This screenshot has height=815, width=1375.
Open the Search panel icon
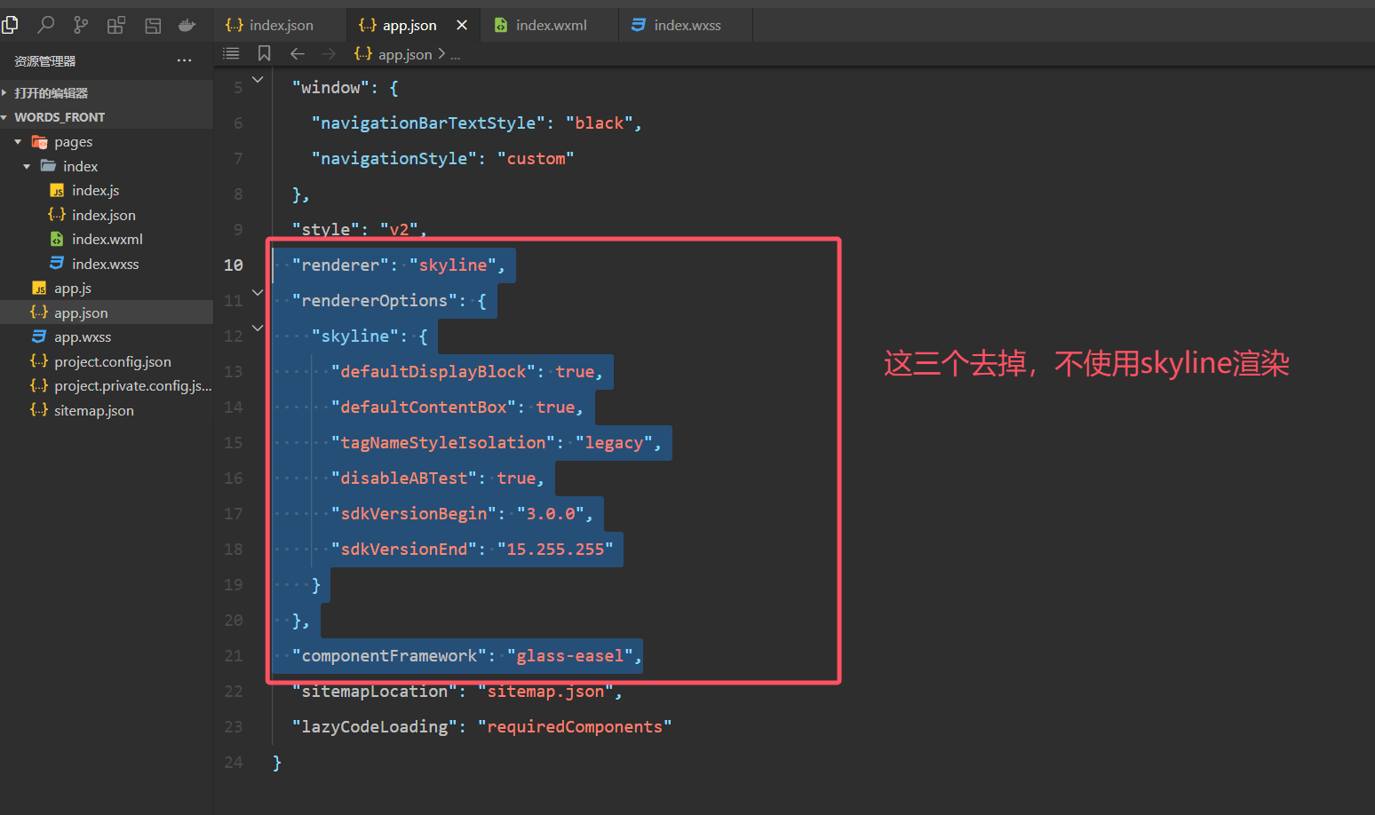[45, 25]
